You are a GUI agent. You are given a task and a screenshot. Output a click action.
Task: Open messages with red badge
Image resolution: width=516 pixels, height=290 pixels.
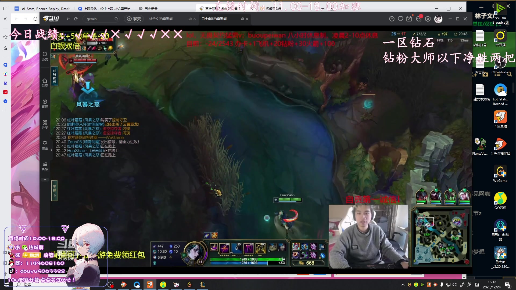[x=419, y=19]
